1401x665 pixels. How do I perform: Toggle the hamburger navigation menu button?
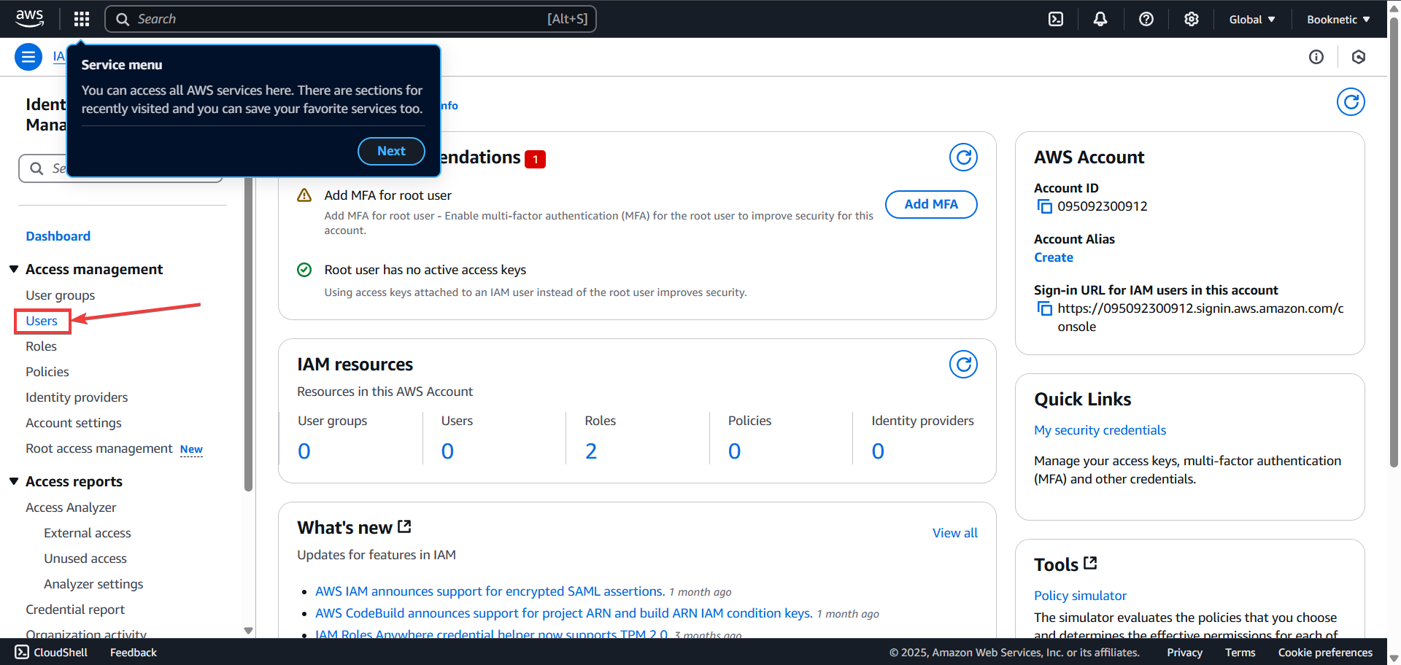coord(28,57)
